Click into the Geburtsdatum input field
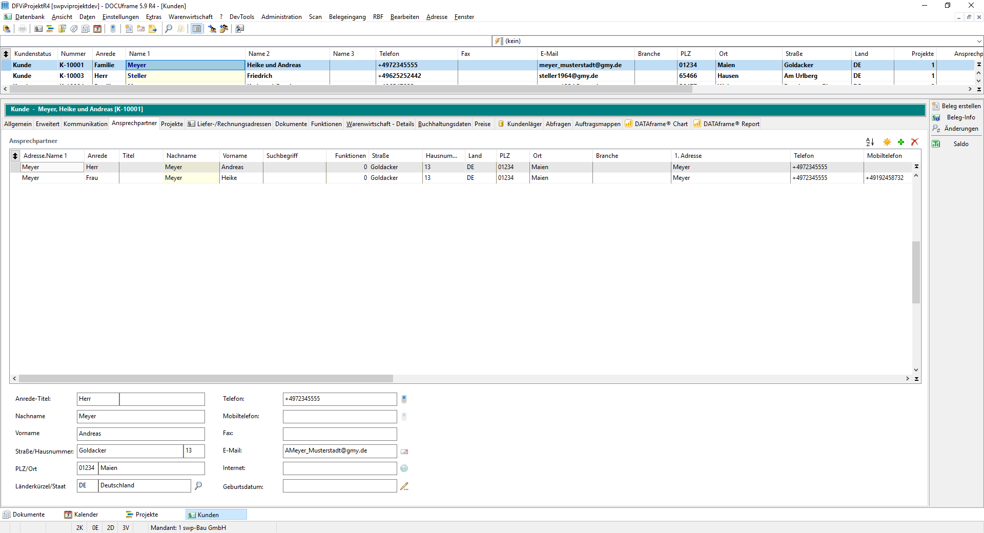Viewport: 984px width, 533px height. coord(340,486)
